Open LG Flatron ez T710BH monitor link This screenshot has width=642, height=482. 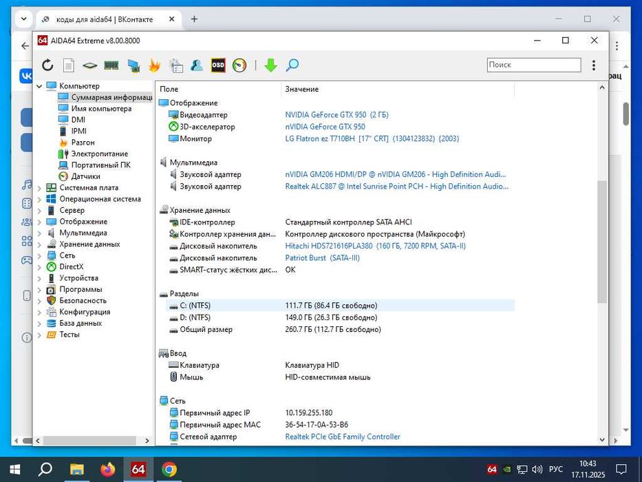pos(372,138)
